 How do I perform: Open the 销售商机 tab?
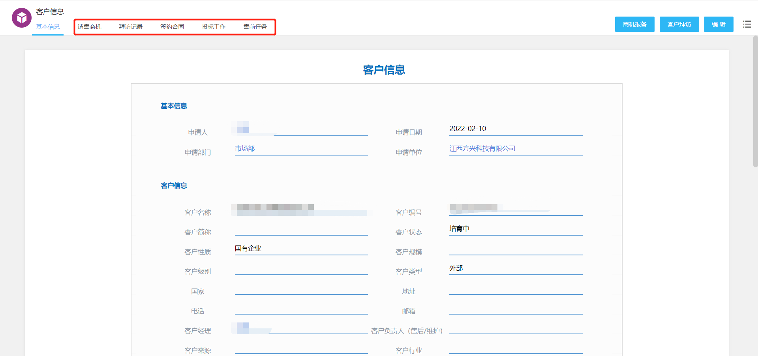click(89, 26)
